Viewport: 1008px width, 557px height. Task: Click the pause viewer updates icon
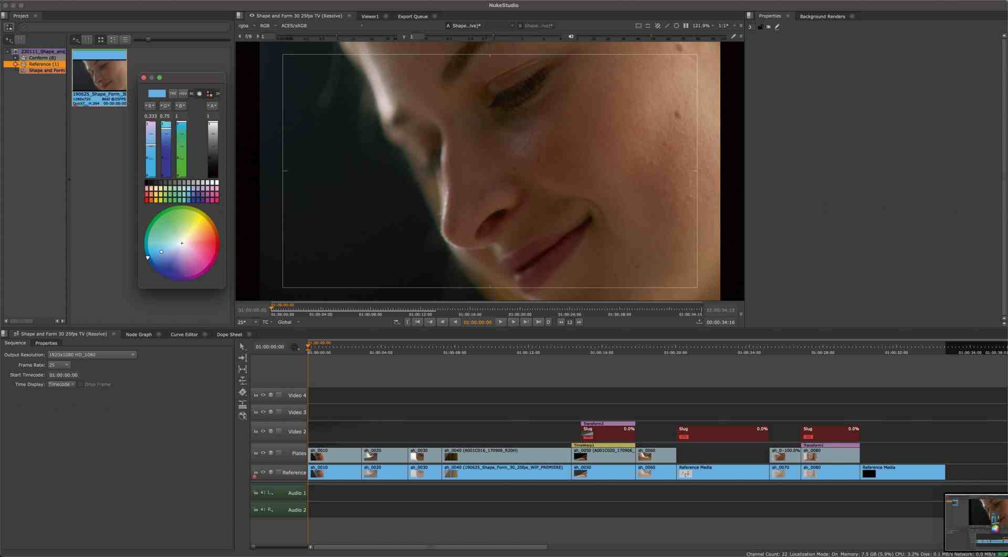coord(686,25)
